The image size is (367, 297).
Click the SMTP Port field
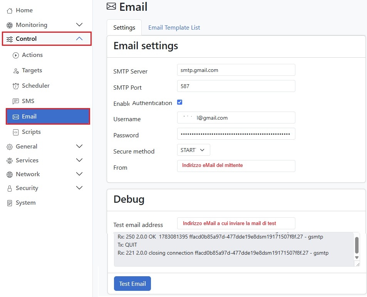point(236,86)
